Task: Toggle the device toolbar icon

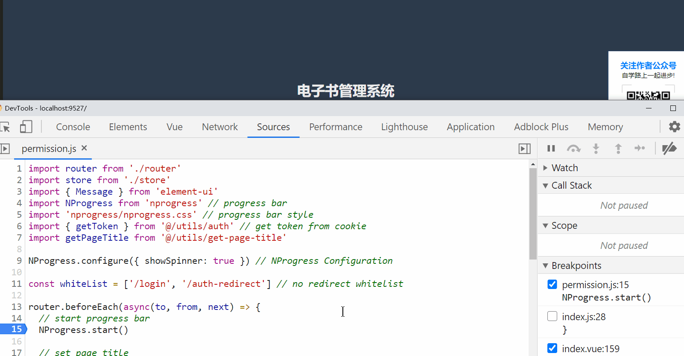Action: click(x=26, y=127)
